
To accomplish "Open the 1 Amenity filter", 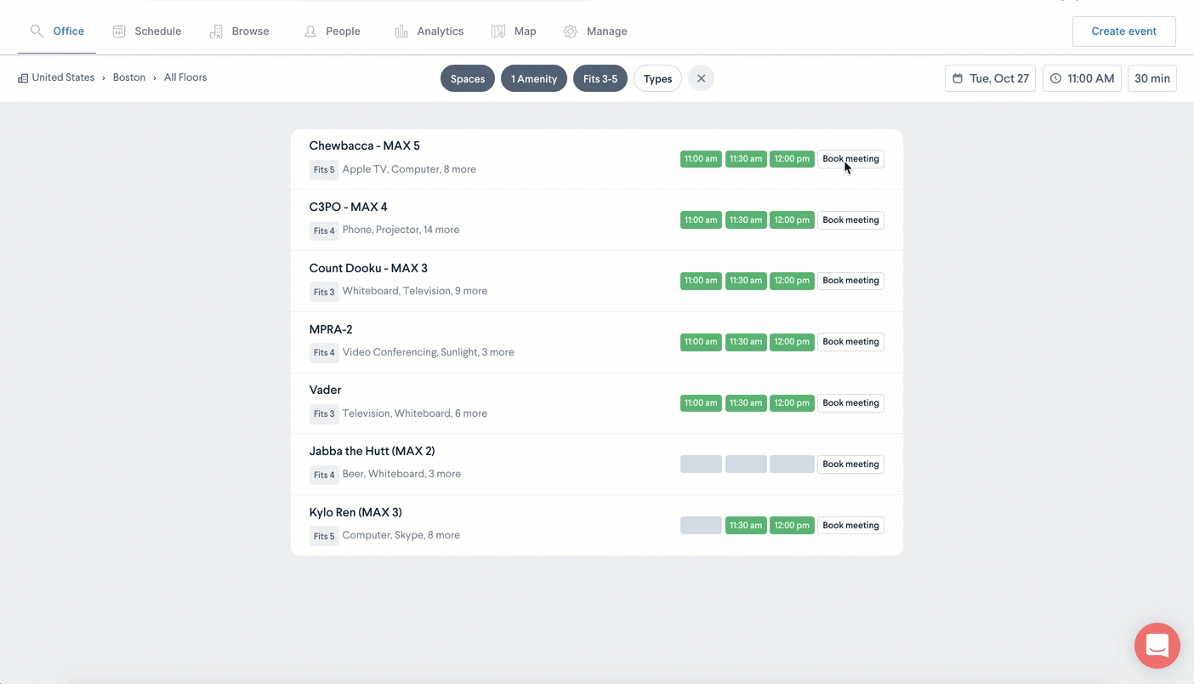I will (534, 78).
